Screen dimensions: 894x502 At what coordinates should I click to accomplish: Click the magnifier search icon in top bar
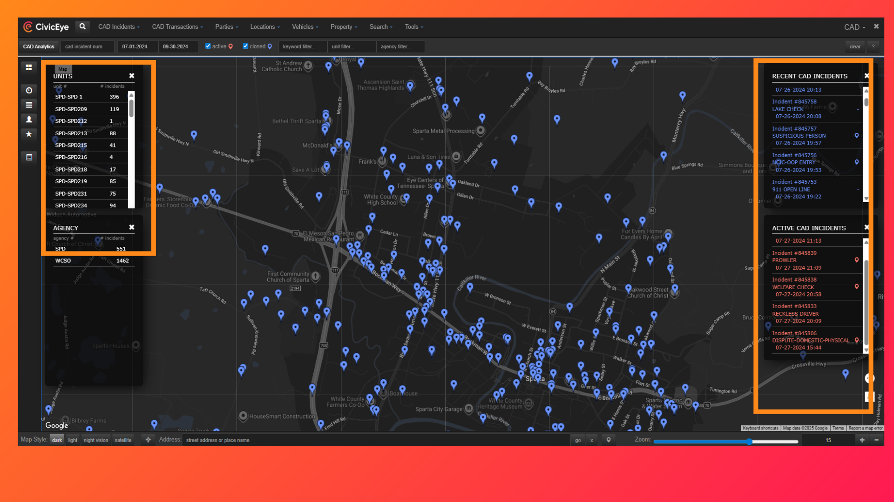point(82,26)
